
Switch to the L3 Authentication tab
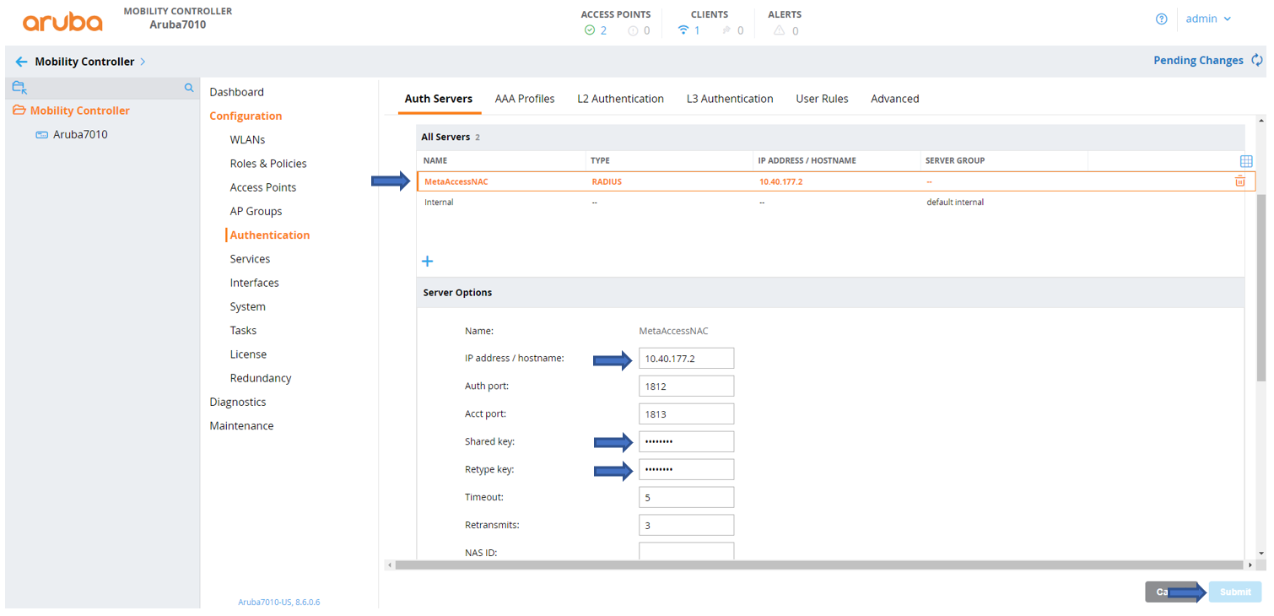point(730,99)
